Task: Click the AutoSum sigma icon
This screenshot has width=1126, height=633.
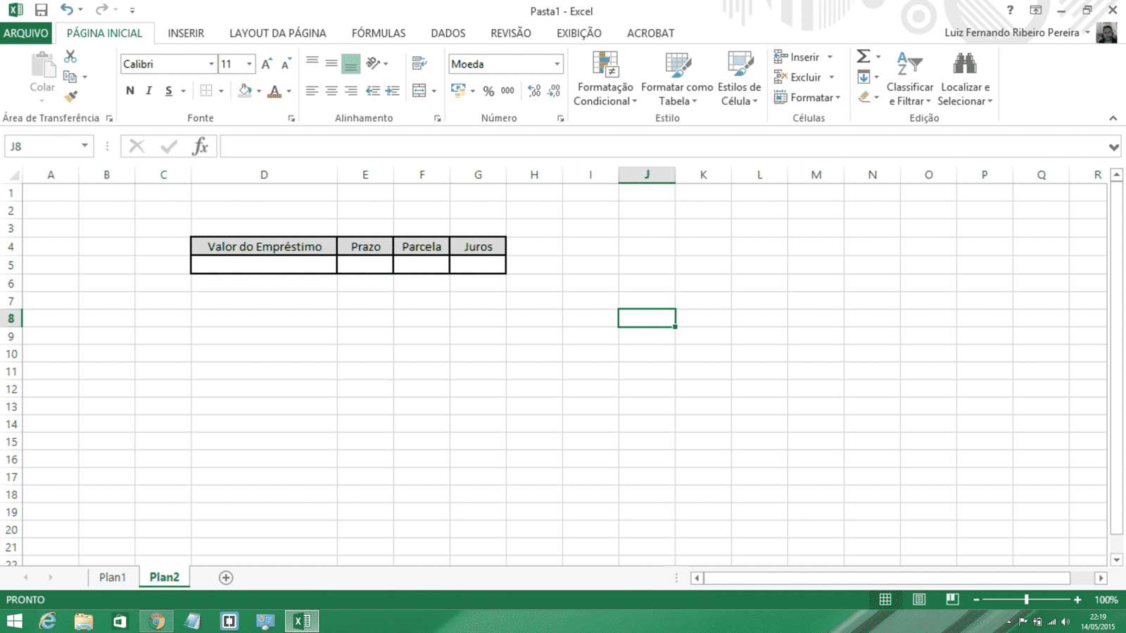Action: click(864, 56)
